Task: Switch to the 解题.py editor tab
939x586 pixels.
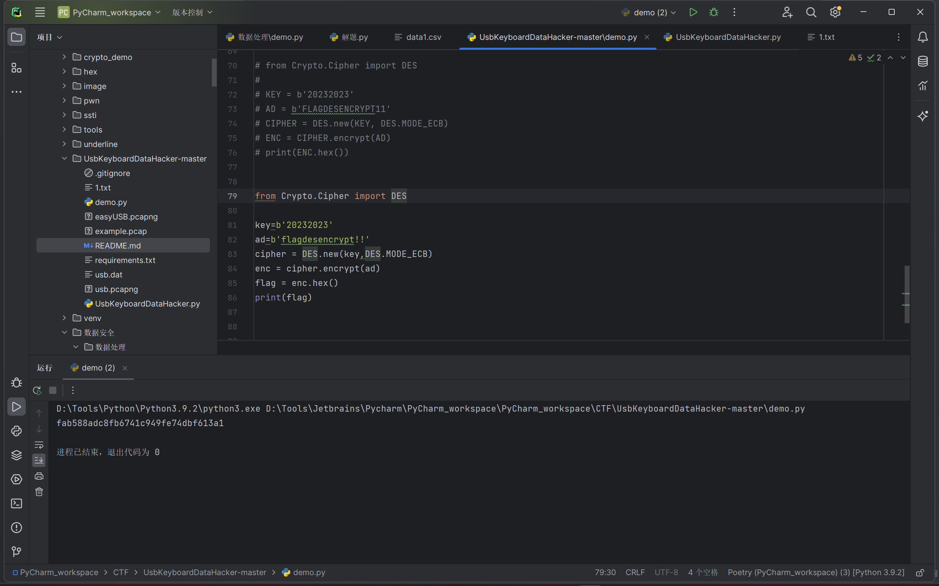Action: (x=349, y=37)
